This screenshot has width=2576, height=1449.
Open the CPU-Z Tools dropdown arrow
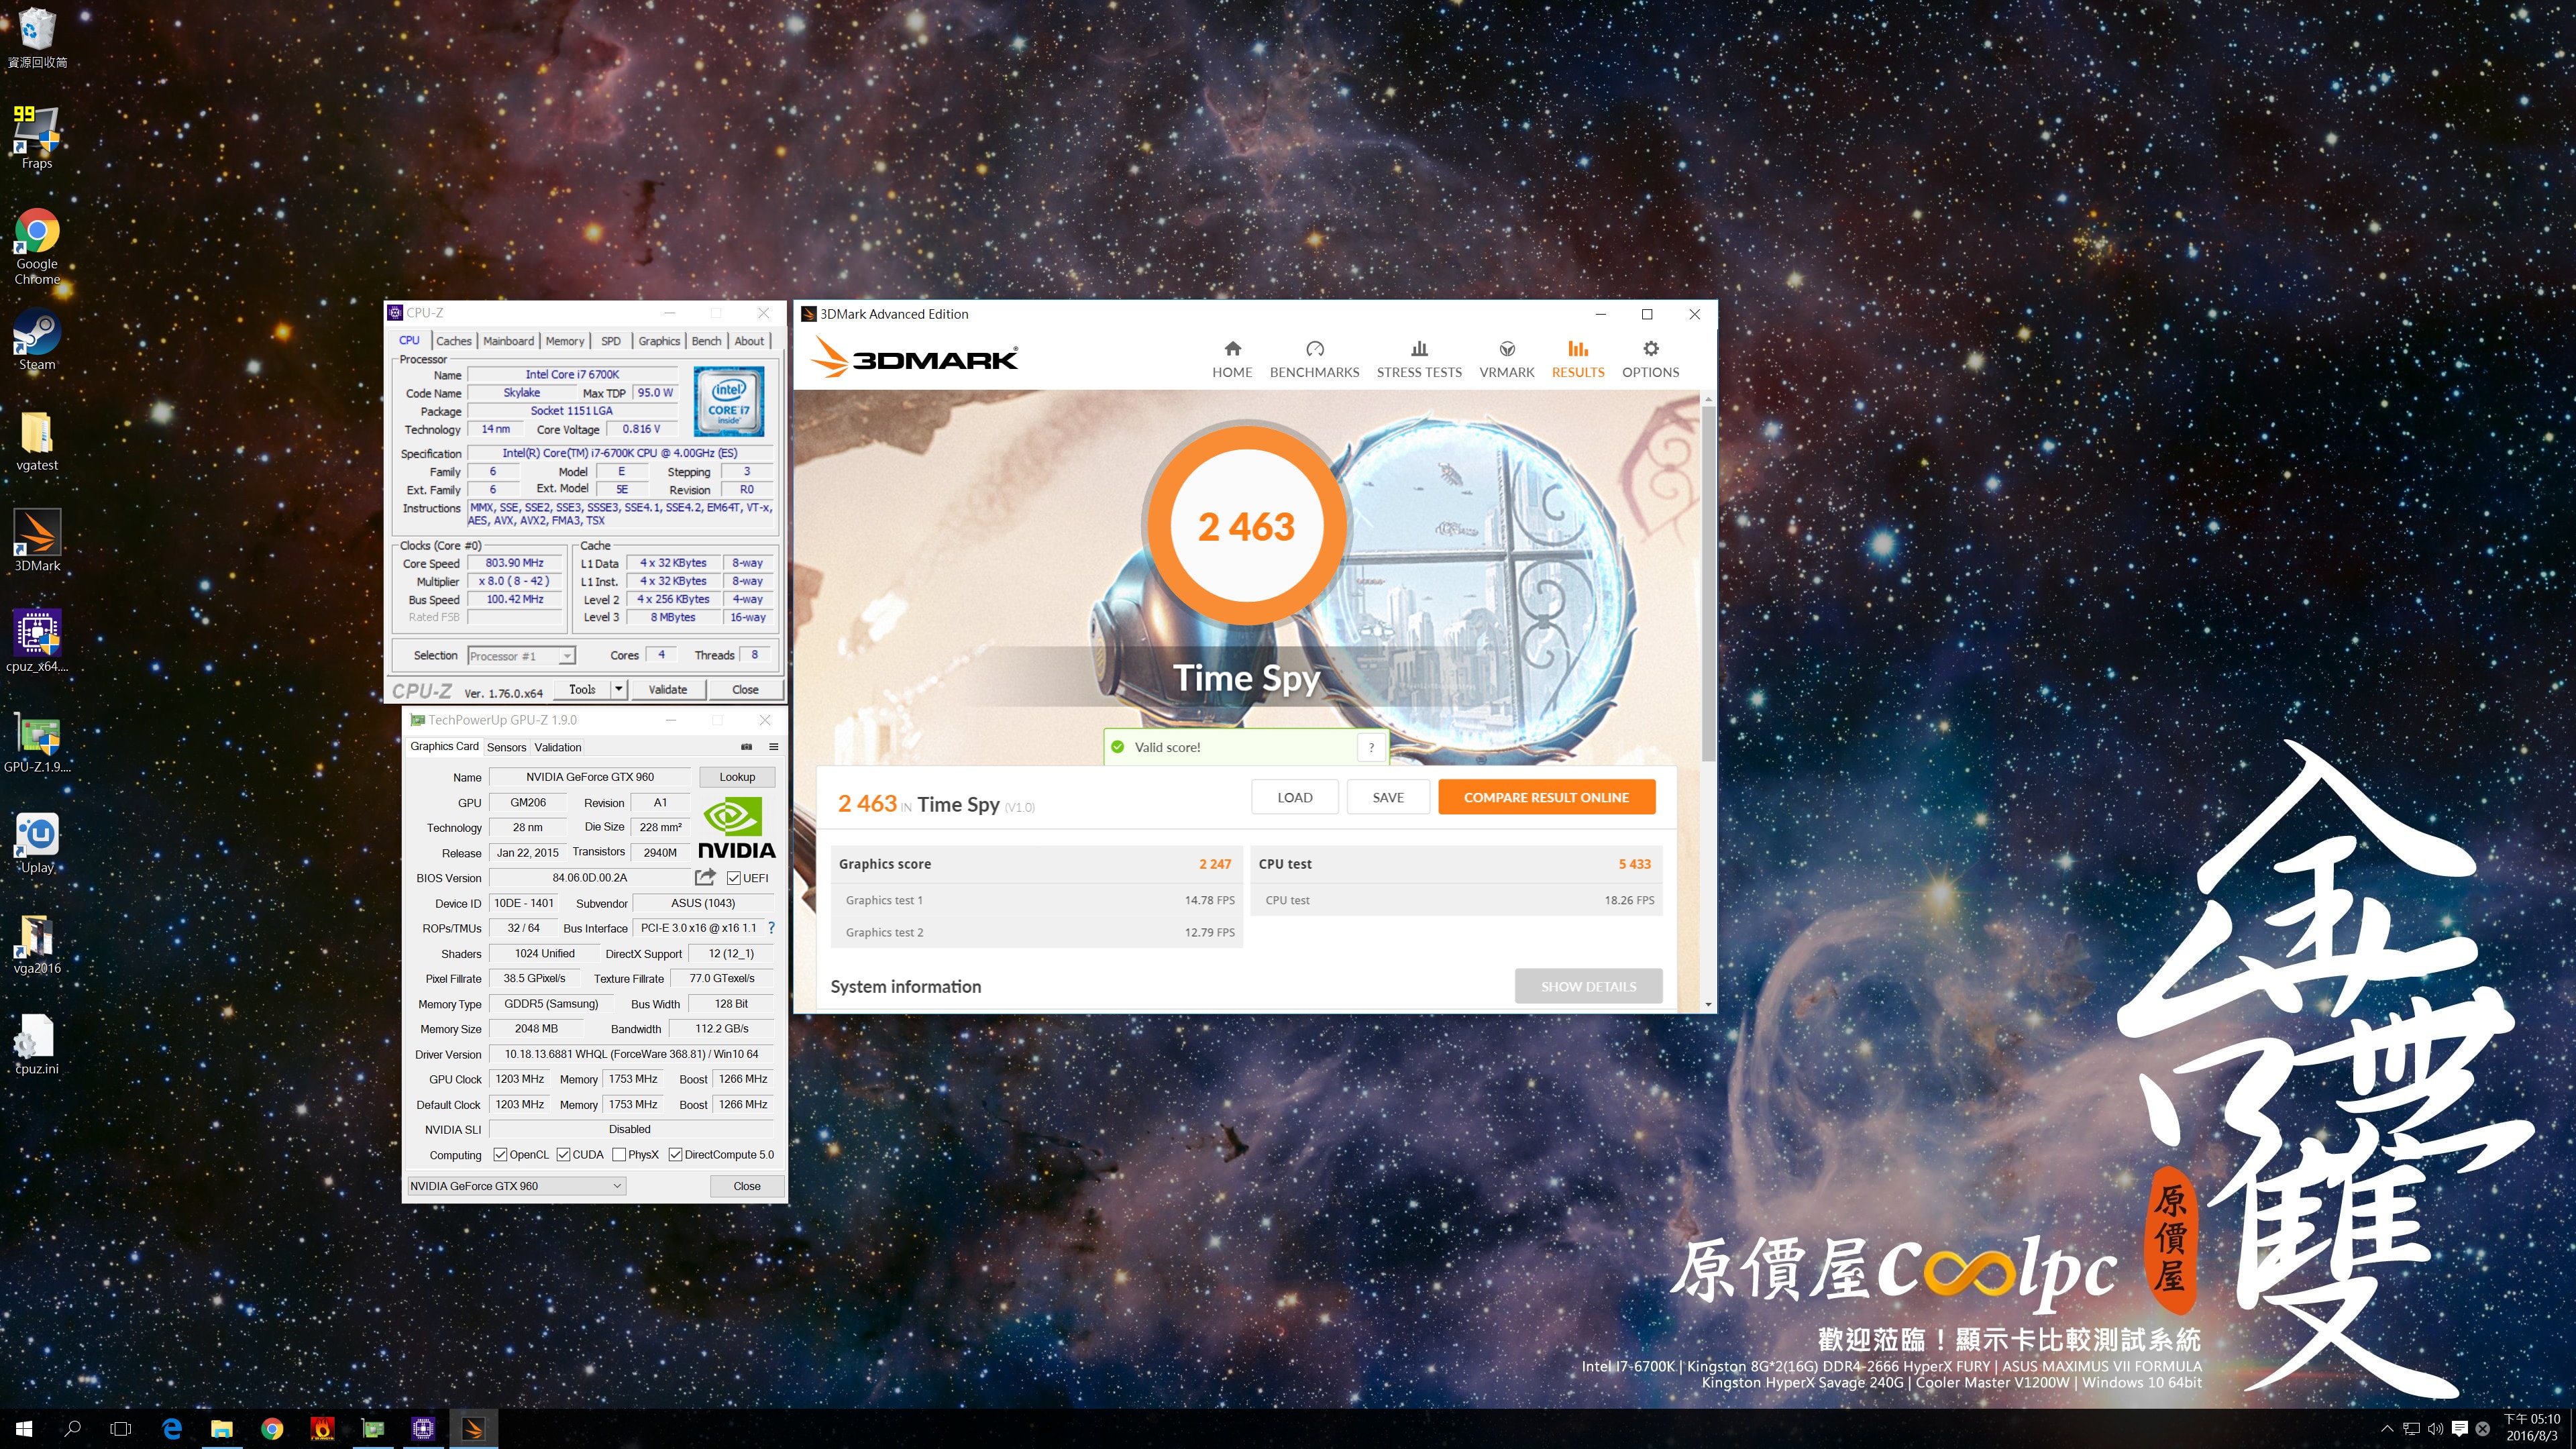tap(618, 689)
